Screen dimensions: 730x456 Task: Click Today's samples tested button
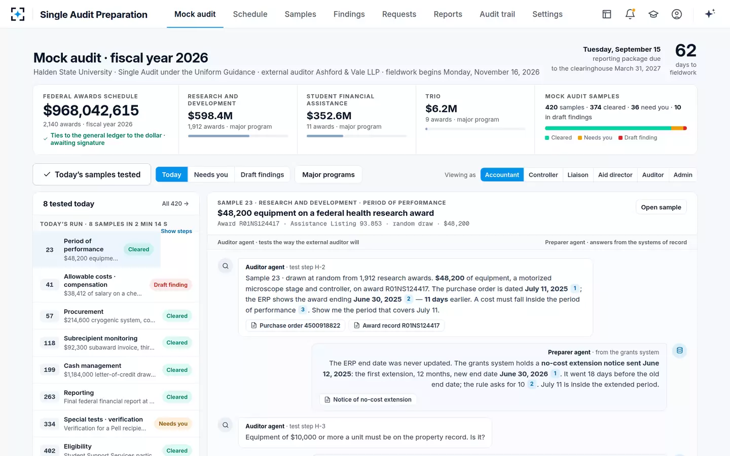coord(92,174)
